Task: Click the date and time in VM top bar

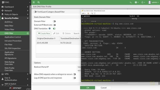Action: coord(134,16)
